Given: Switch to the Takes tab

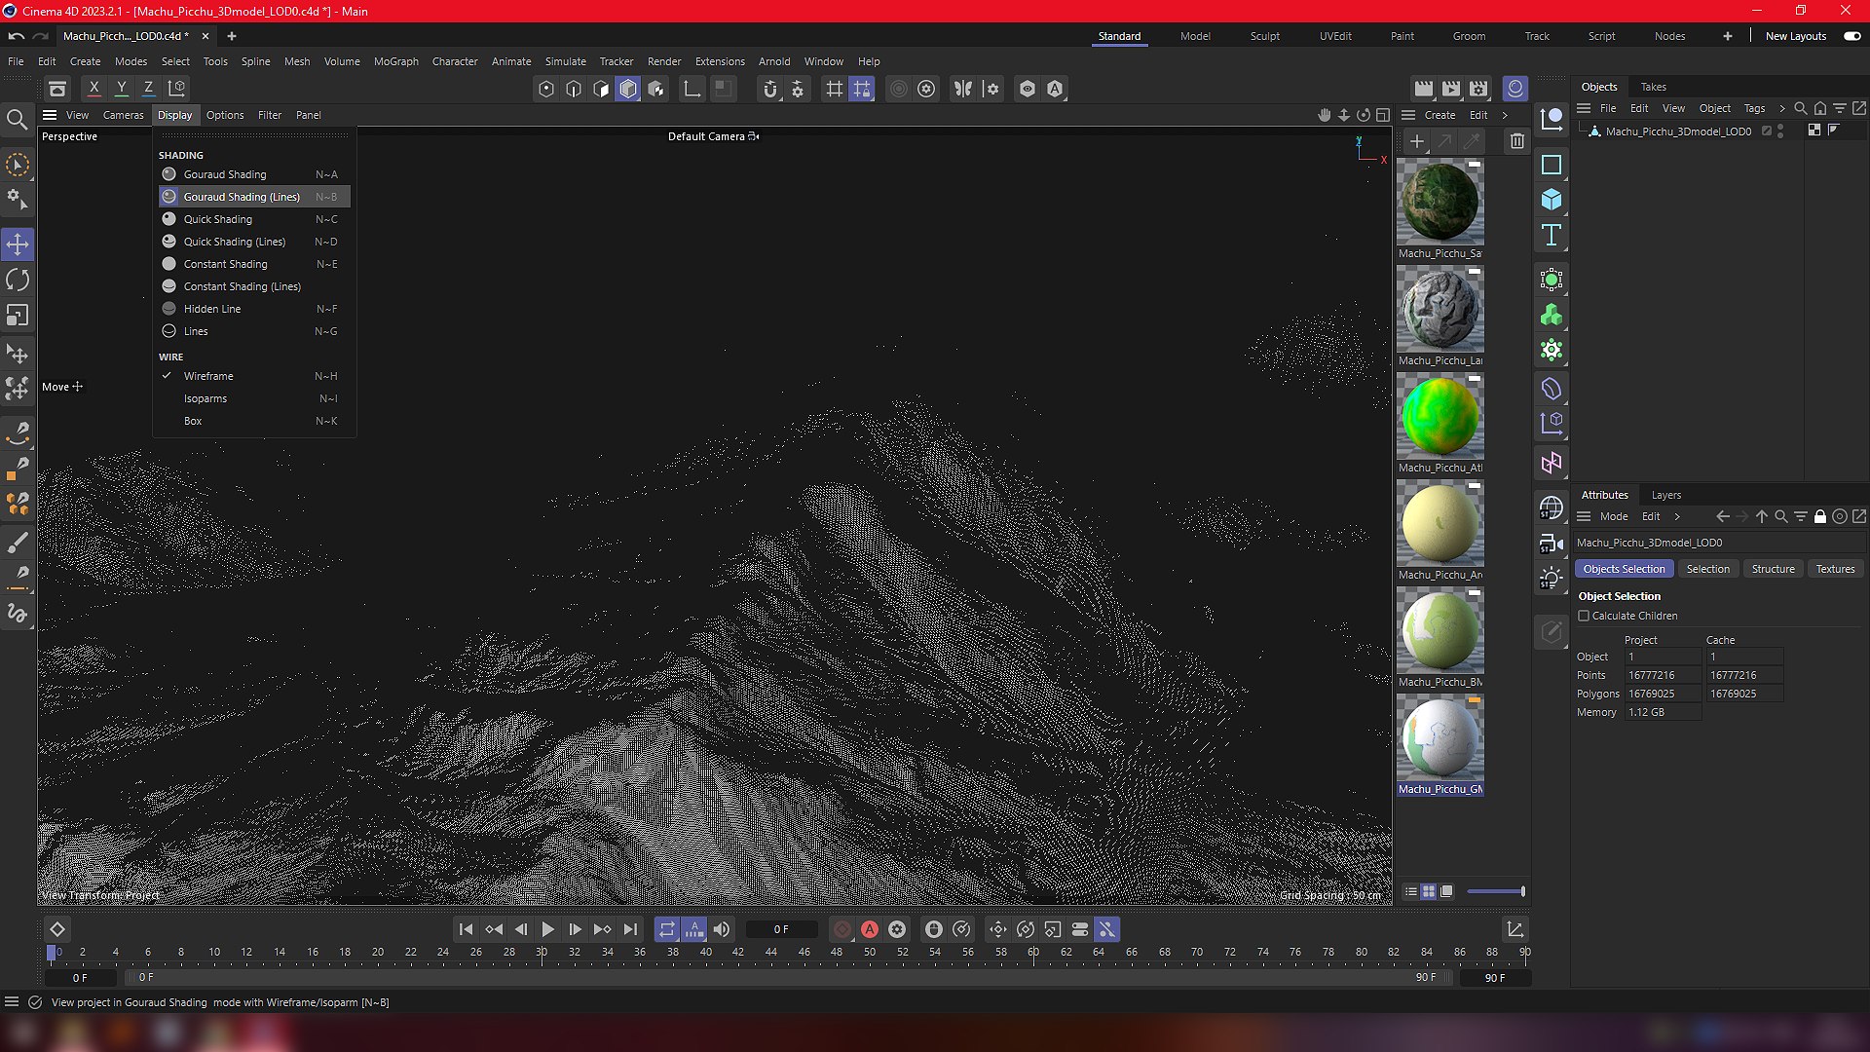Looking at the screenshot, I should click(x=1653, y=87).
